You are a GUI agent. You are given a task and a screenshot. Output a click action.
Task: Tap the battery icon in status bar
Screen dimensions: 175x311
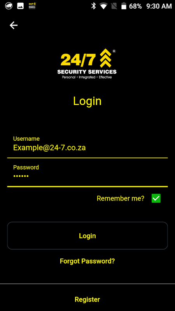pyautogui.click(x=124, y=6)
